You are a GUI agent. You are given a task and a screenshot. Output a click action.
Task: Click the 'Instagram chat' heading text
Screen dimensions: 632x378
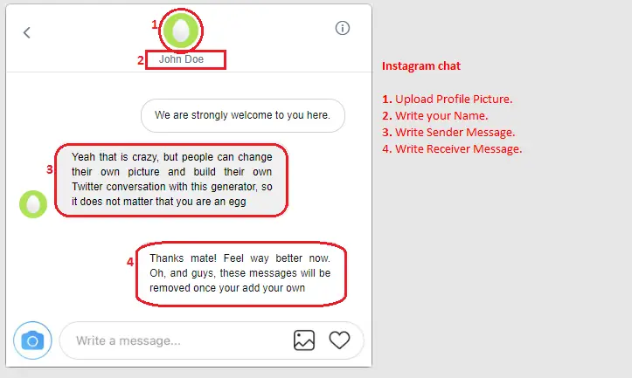[x=421, y=66]
